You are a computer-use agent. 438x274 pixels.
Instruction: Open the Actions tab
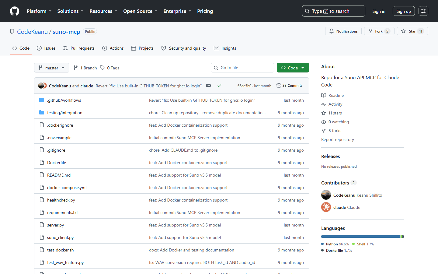[113, 48]
